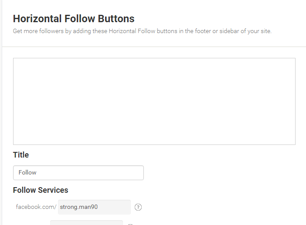Click the horizontal divider line under the description

[154, 47]
